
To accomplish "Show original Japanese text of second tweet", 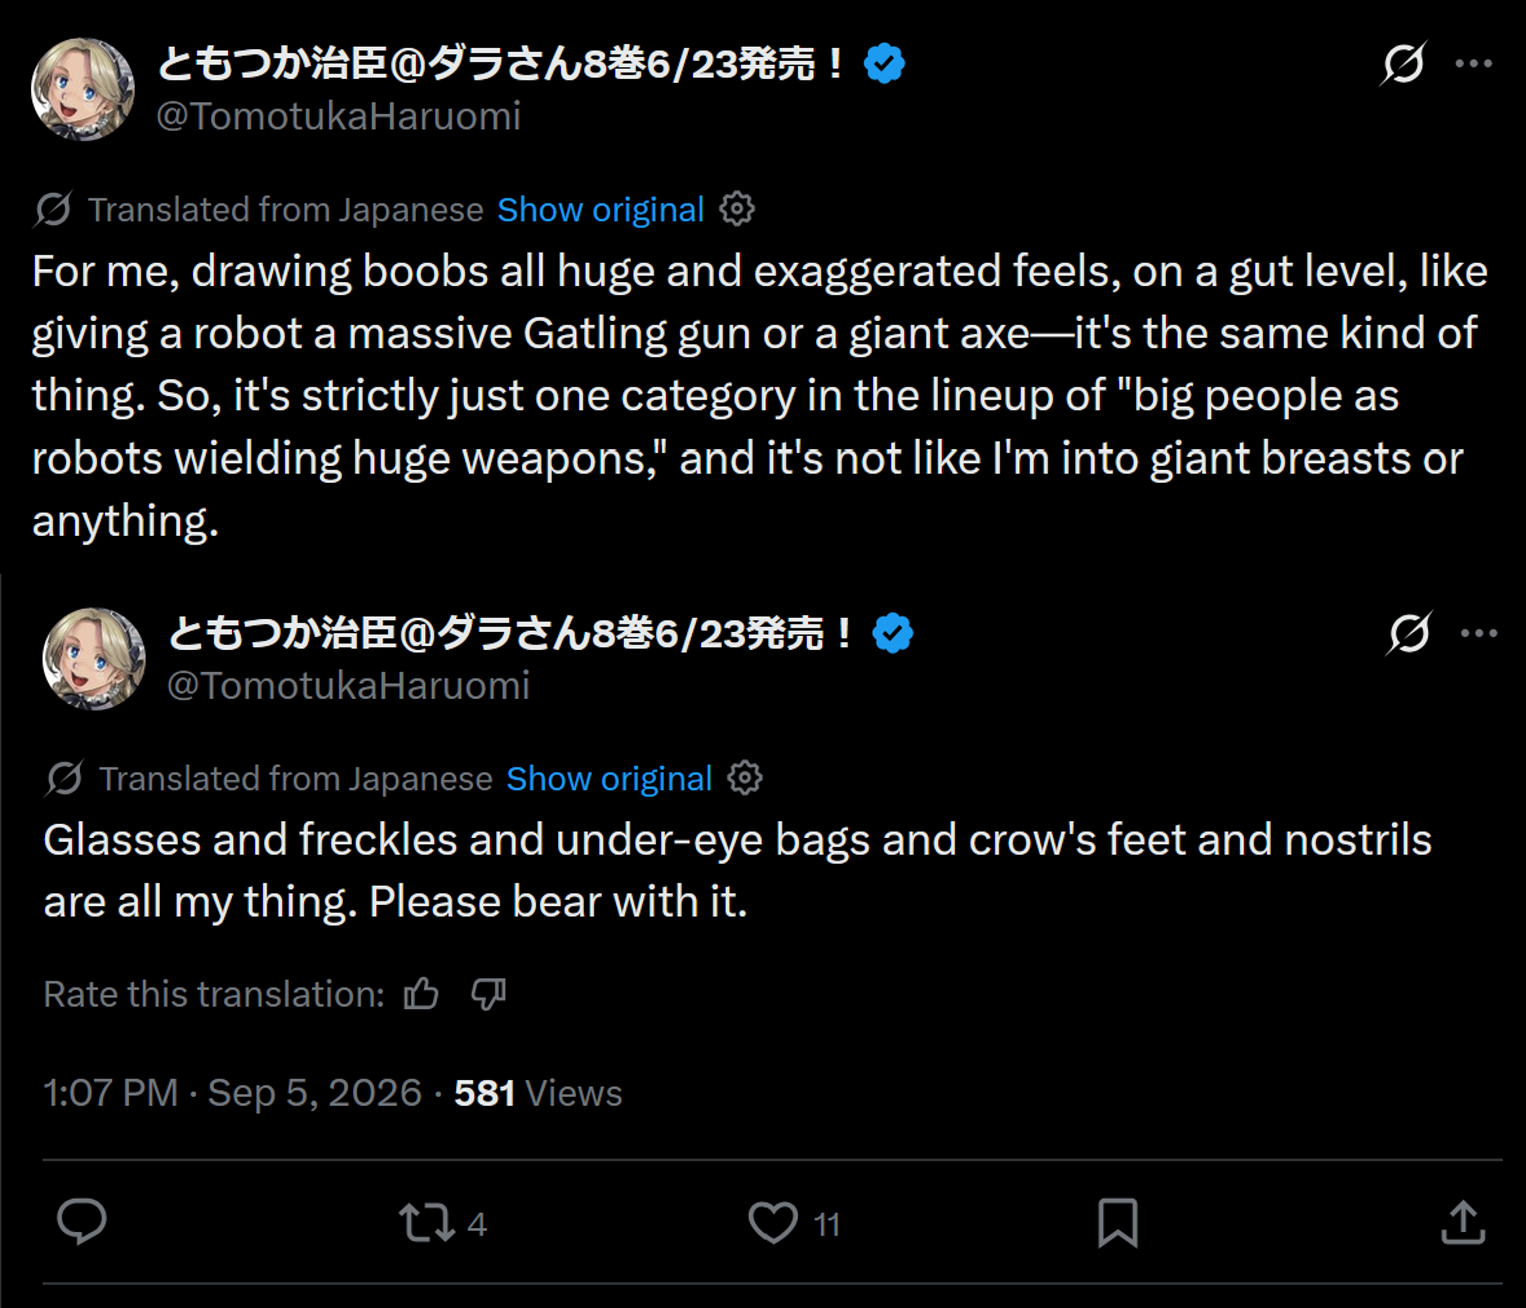I will [x=609, y=778].
